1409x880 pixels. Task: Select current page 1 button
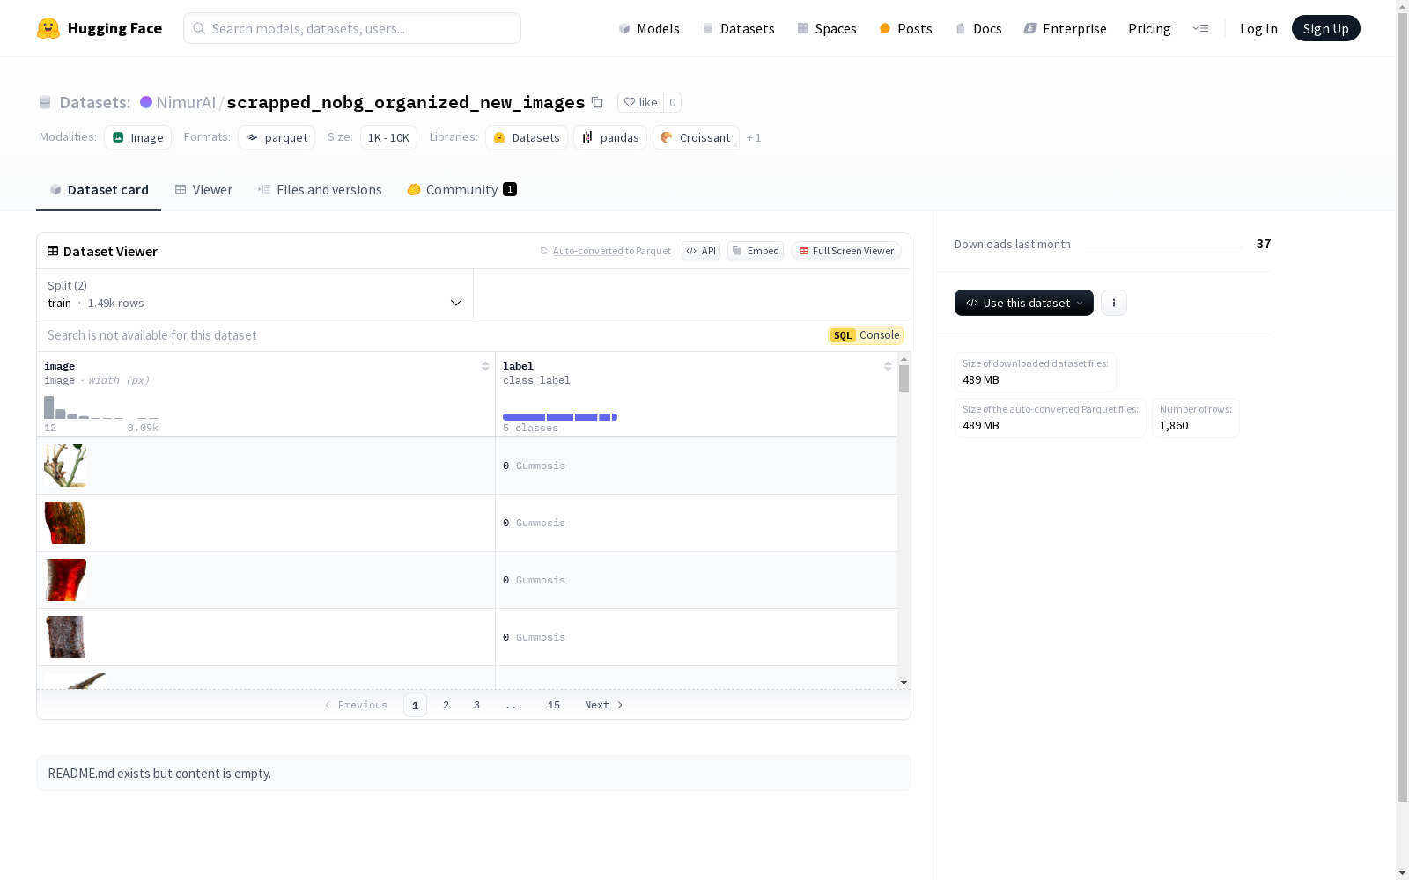pyautogui.click(x=416, y=705)
